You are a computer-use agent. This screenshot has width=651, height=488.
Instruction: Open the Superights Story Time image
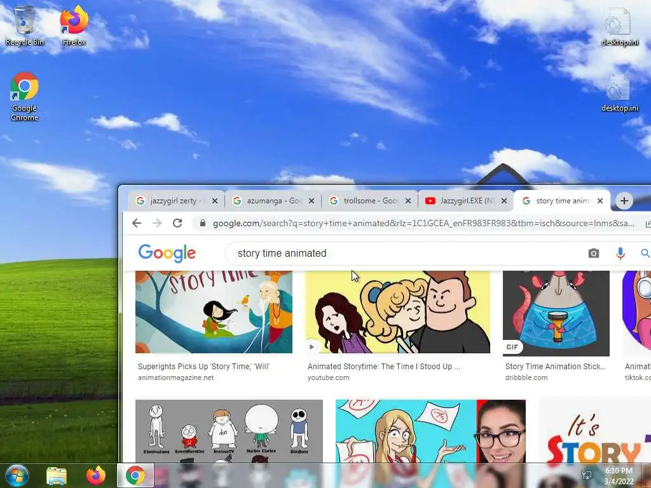click(x=214, y=312)
